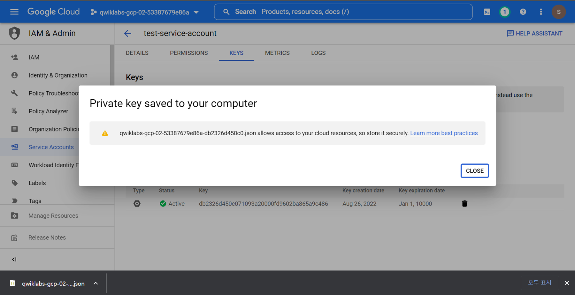Open the user account avatar S

tap(559, 12)
